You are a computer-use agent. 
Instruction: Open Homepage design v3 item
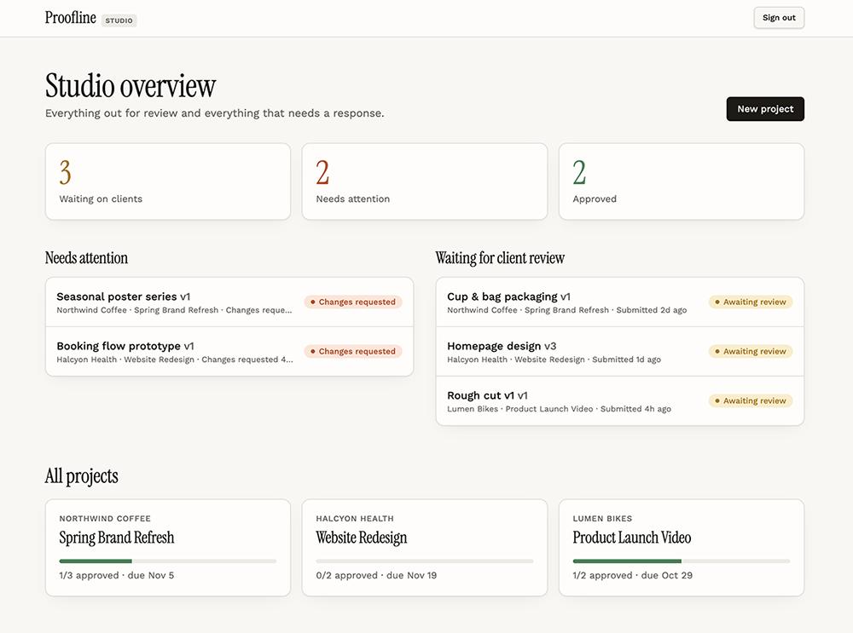click(x=620, y=352)
